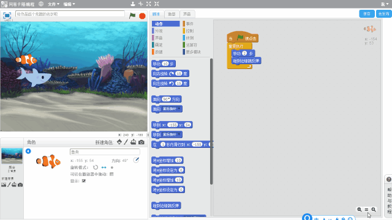Choose new sprite from library icon
Screen dimensions: 392x220
click(119, 142)
